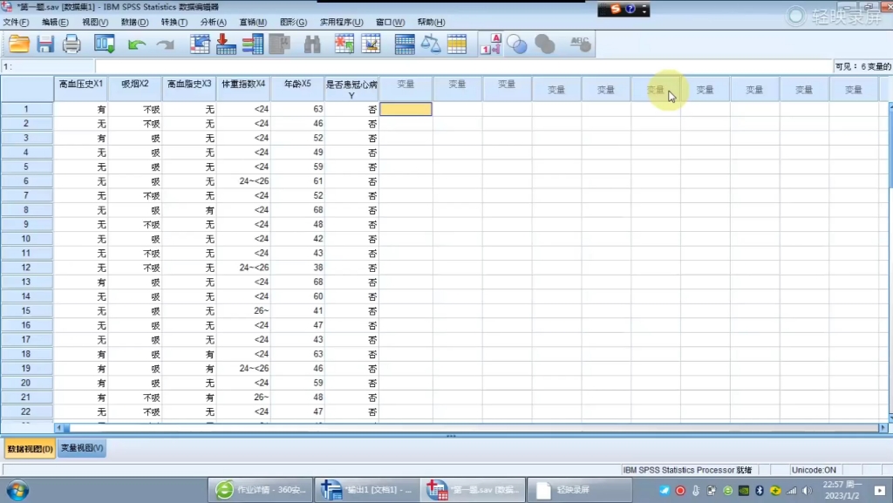Open the Weight Cases tool with the scales icon

coord(431,44)
